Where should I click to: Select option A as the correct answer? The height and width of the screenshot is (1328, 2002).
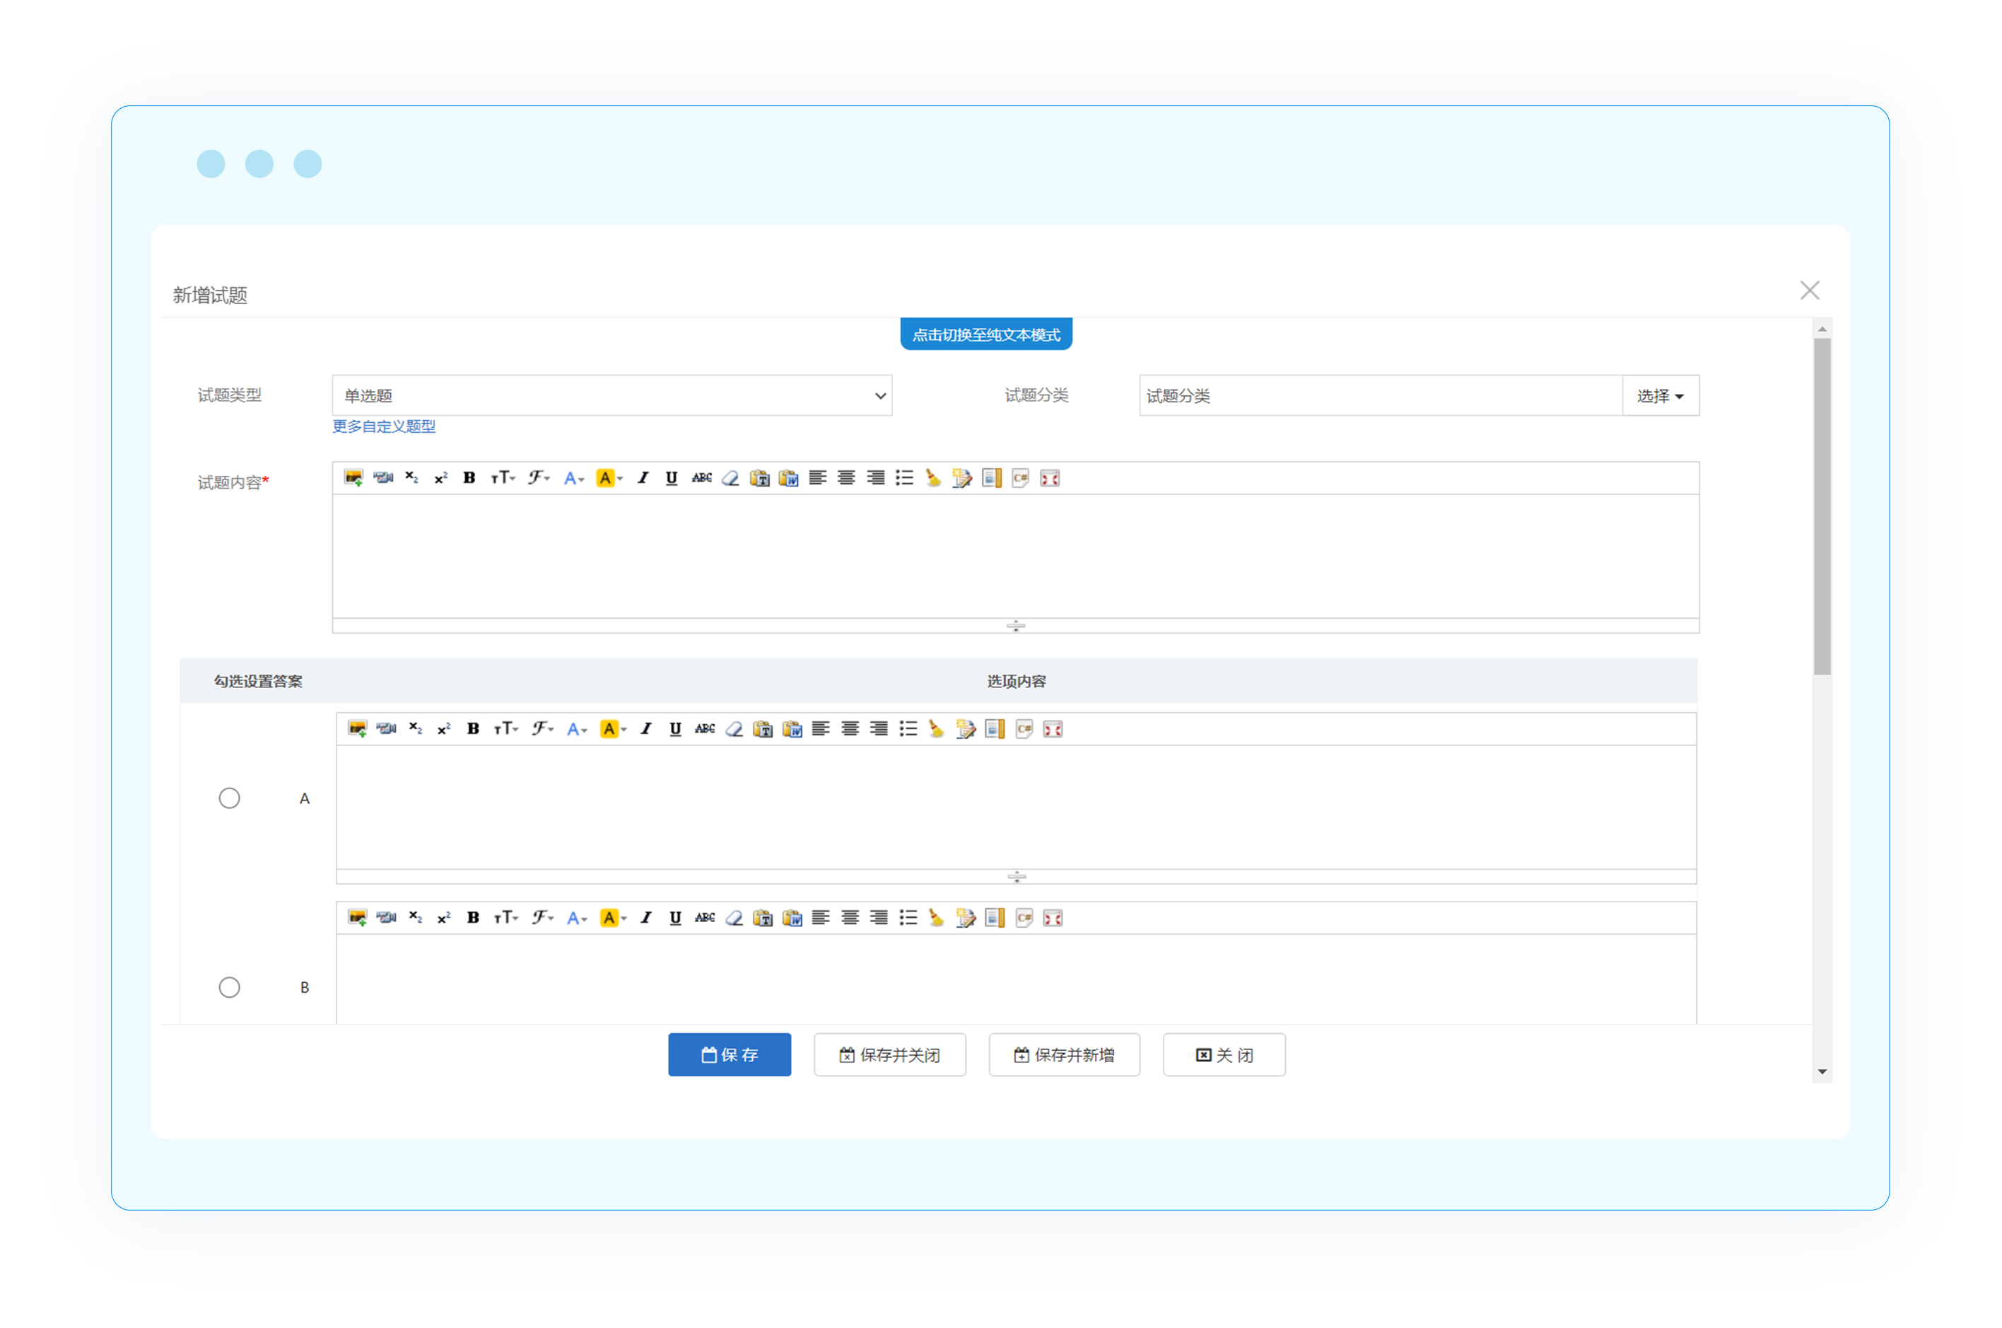[230, 798]
